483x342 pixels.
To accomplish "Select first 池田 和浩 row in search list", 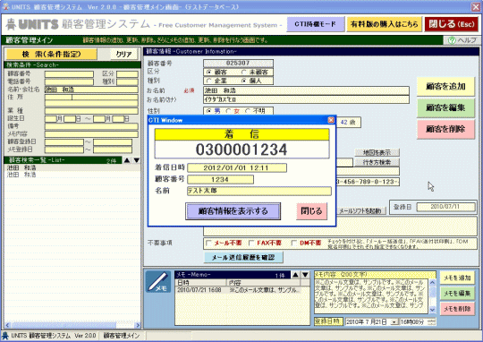I will 72,167.
